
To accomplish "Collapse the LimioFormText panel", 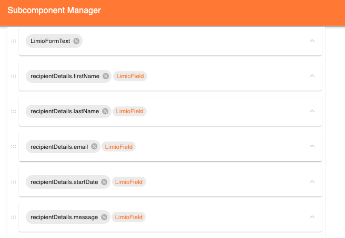I will (x=312, y=41).
